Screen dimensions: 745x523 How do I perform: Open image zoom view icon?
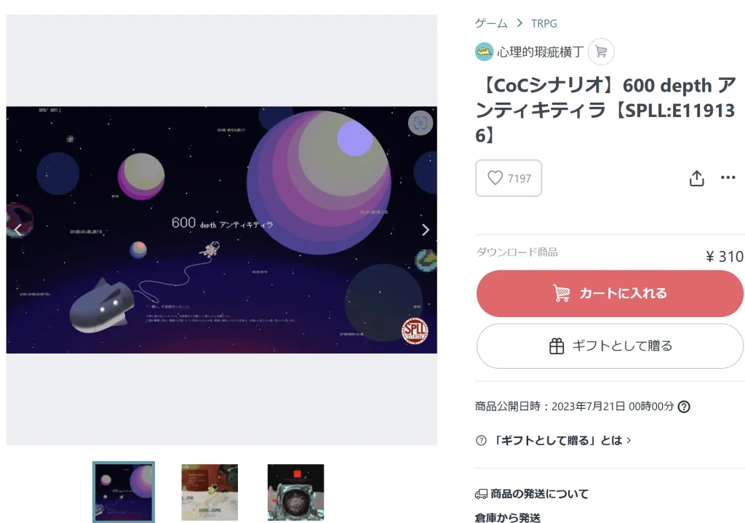[x=421, y=123]
